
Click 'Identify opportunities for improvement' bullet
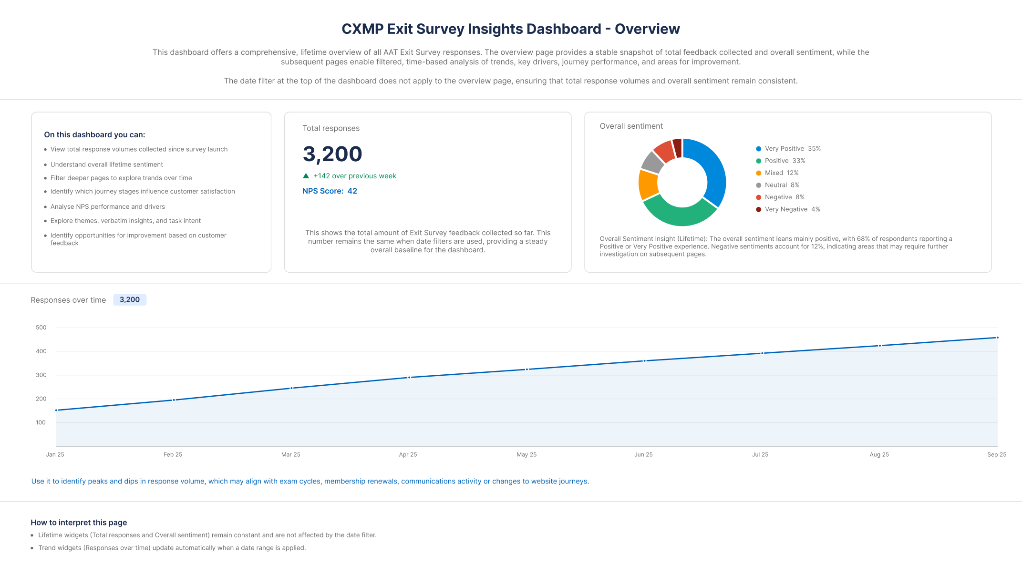click(138, 239)
